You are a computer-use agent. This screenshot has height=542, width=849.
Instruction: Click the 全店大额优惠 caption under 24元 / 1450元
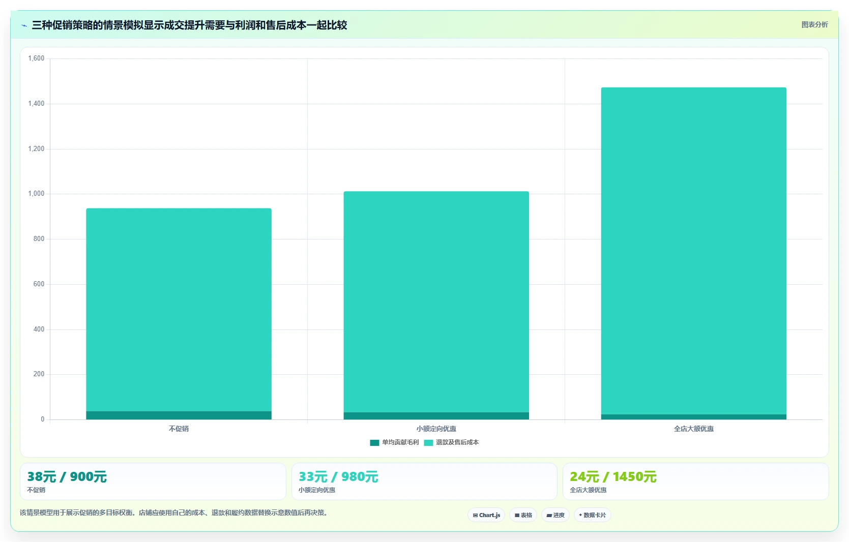[588, 490]
